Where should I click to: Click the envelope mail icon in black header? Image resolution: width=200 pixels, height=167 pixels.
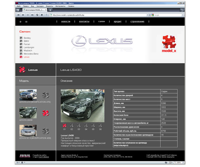point(26,22)
